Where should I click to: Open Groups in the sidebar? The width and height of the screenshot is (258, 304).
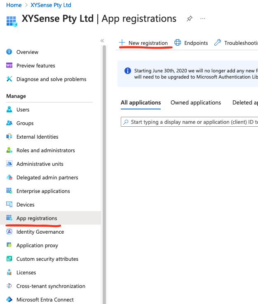click(x=25, y=123)
